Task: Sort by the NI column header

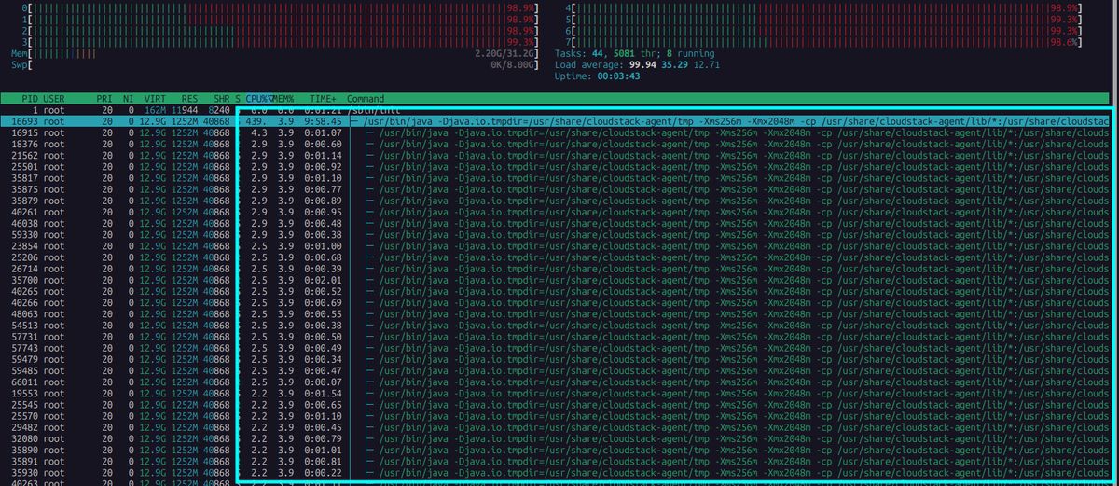Action: click(128, 98)
